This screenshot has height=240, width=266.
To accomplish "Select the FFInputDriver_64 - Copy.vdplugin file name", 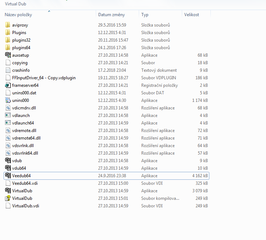I will 44,78.
